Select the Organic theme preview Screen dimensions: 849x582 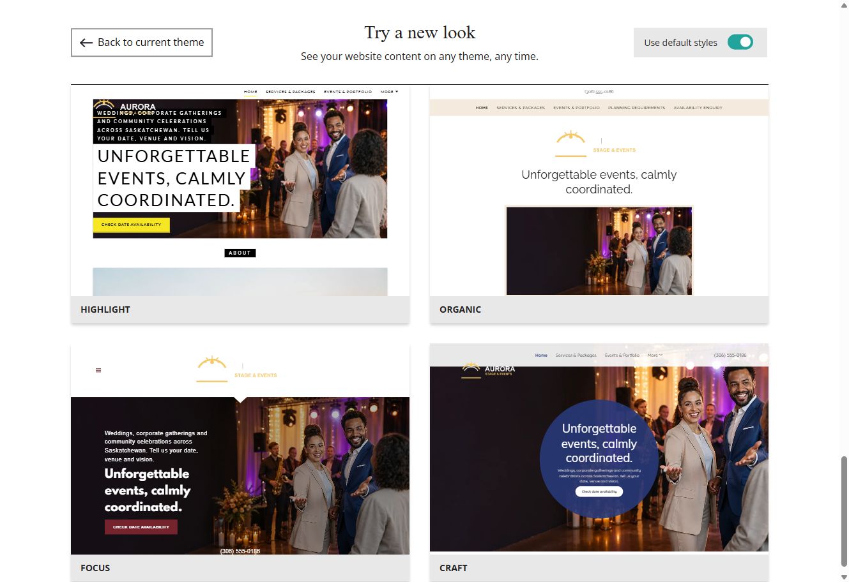coord(599,191)
